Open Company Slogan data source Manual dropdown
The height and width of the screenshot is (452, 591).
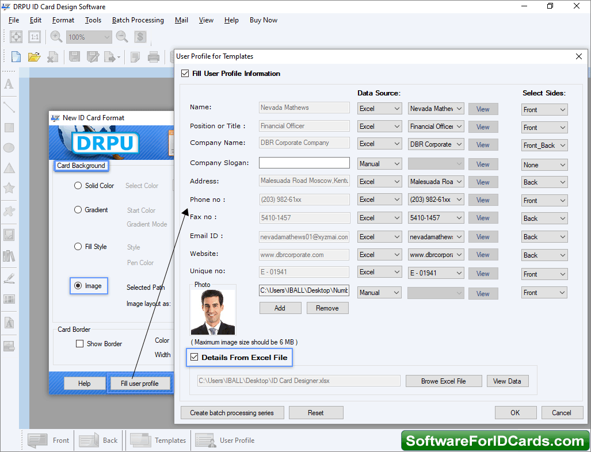click(x=380, y=164)
